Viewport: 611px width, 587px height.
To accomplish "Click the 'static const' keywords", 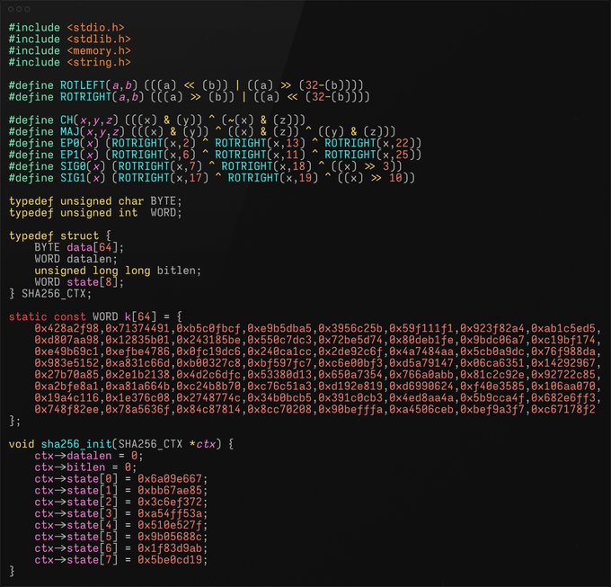I will [x=47, y=317].
